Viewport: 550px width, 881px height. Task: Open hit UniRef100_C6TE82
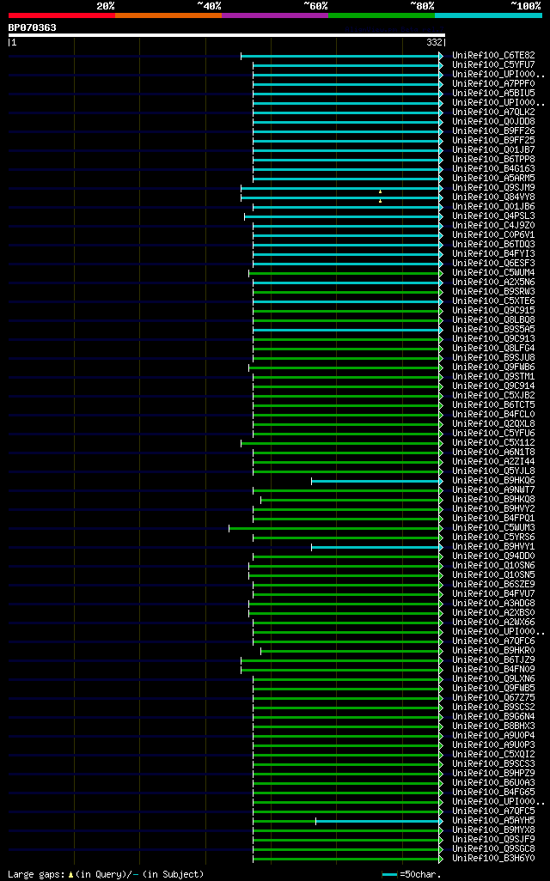point(494,55)
